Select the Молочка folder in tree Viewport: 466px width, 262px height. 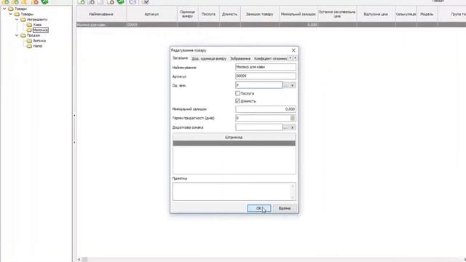(x=41, y=31)
